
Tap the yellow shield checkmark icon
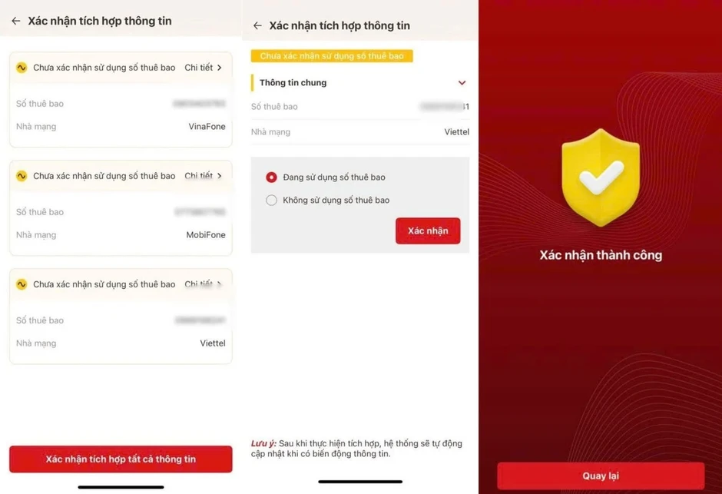tap(601, 177)
